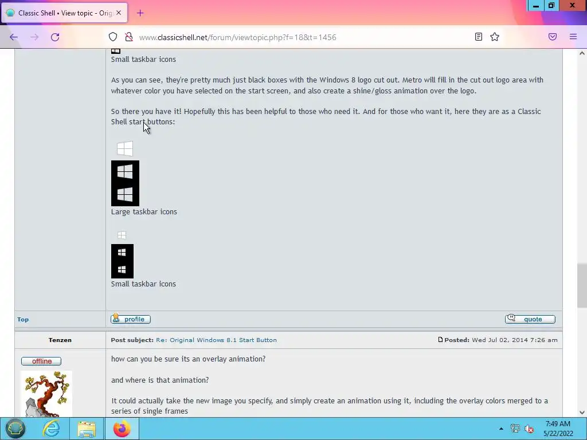Click the insecure connection padlock icon
Viewport: 587px width, 440px height.
click(129, 37)
